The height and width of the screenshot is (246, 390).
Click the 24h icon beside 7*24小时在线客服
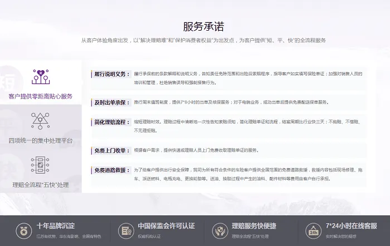click(314, 230)
